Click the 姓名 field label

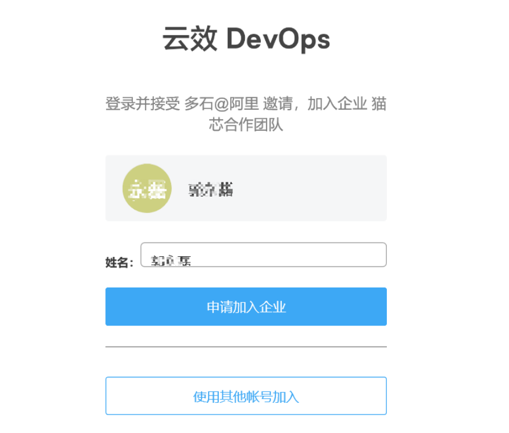[119, 263]
